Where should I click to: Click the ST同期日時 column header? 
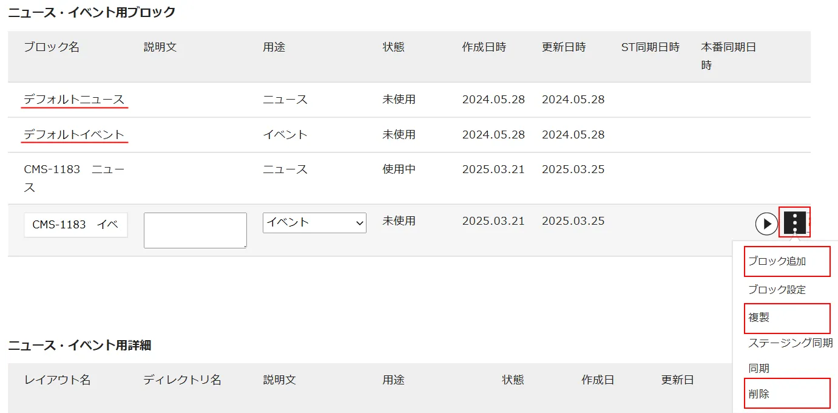pos(650,47)
